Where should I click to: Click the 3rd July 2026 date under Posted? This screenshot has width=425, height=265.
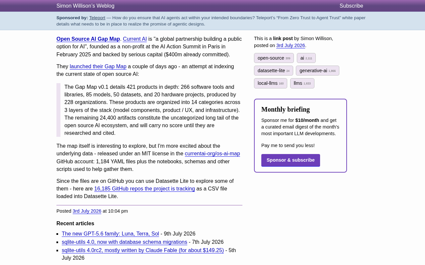(x=87, y=211)
